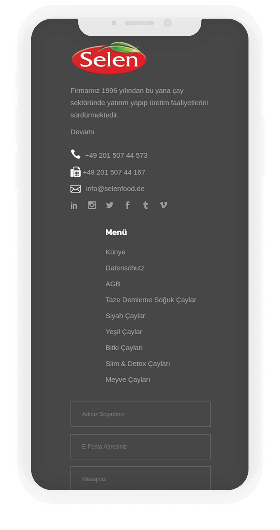280x530 pixels.
Task: Open the Instagram social icon
Action: (x=92, y=205)
